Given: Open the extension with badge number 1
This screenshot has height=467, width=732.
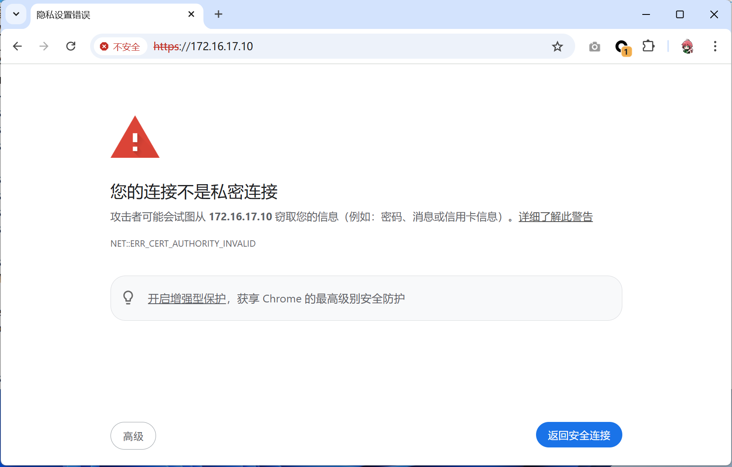Looking at the screenshot, I should coord(622,47).
